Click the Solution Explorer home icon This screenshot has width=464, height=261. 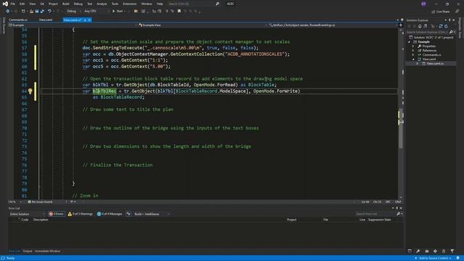[x=420, y=26]
